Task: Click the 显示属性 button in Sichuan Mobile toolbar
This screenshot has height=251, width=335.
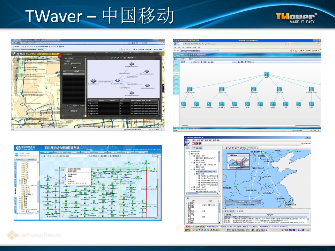Action: (x=103, y=156)
